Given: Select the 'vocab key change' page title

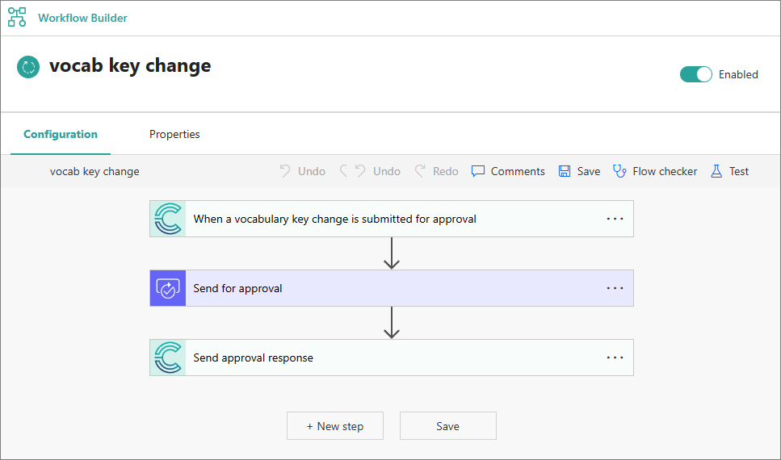Looking at the screenshot, I should pyautogui.click(x=130, y=65).
